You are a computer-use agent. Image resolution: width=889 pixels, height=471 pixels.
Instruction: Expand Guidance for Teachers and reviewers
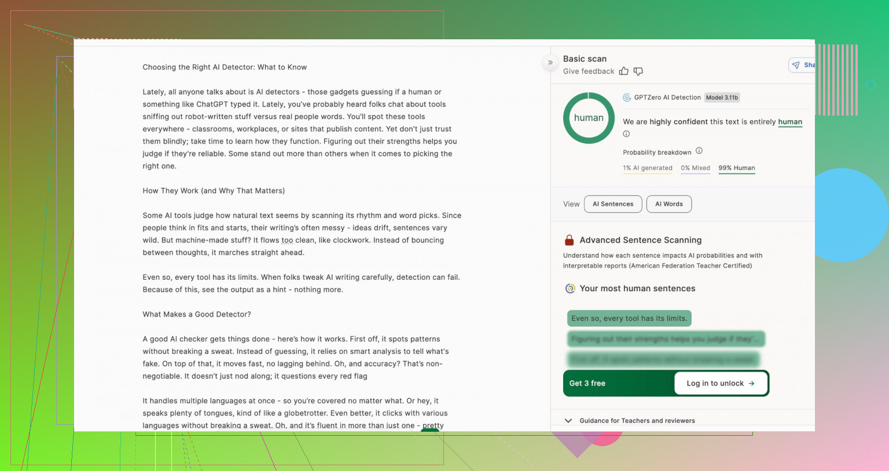point(568,421)
